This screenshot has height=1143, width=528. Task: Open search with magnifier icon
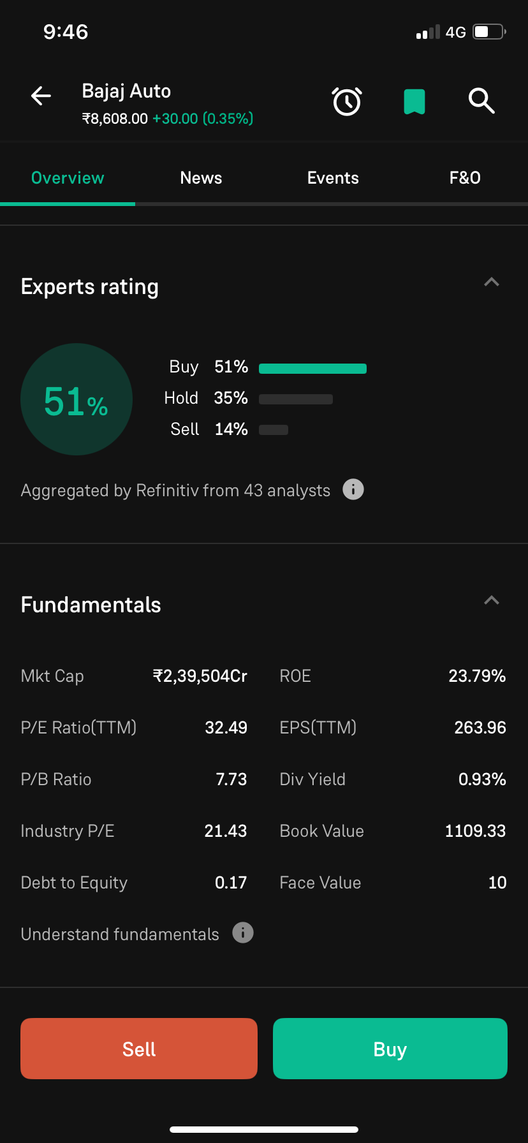(x=481, y=101)
